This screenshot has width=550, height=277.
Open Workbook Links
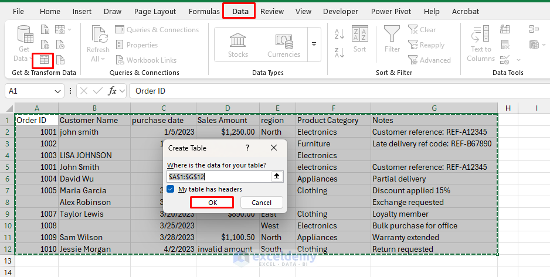pos(146,60)
